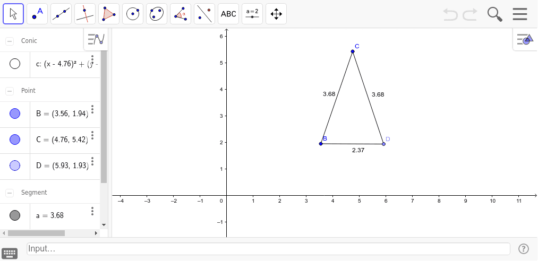Click the Undo arrow

(450, 14)
